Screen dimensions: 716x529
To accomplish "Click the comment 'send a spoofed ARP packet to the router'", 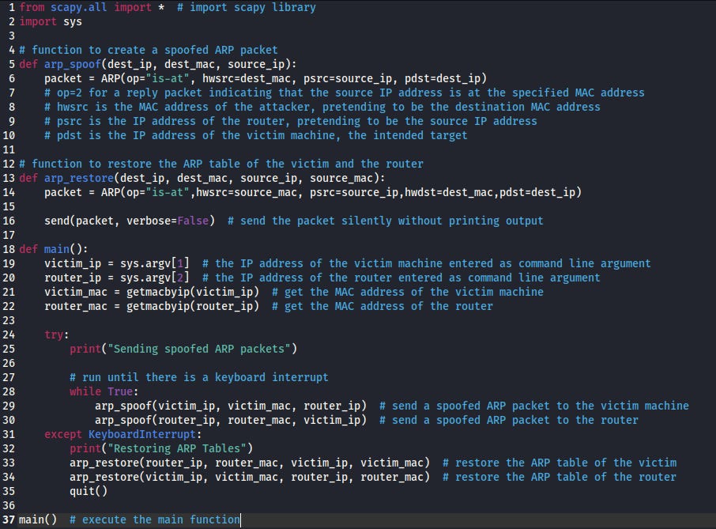I will tap(509, 420).
